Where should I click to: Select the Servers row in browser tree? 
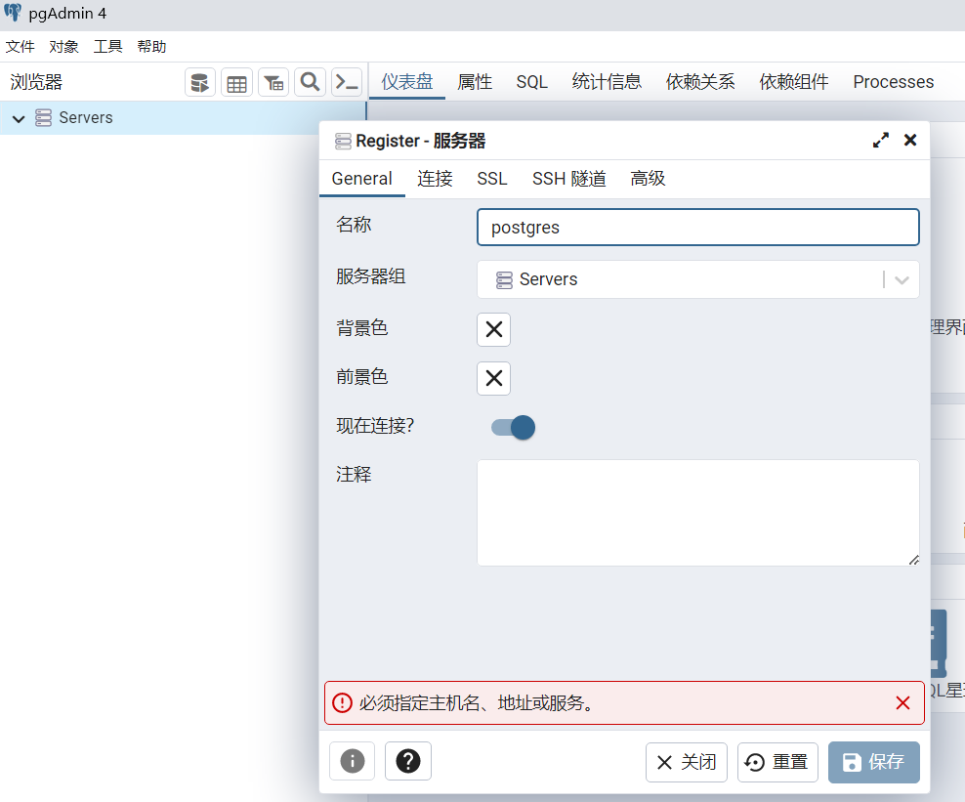click(x=183, y=118)
